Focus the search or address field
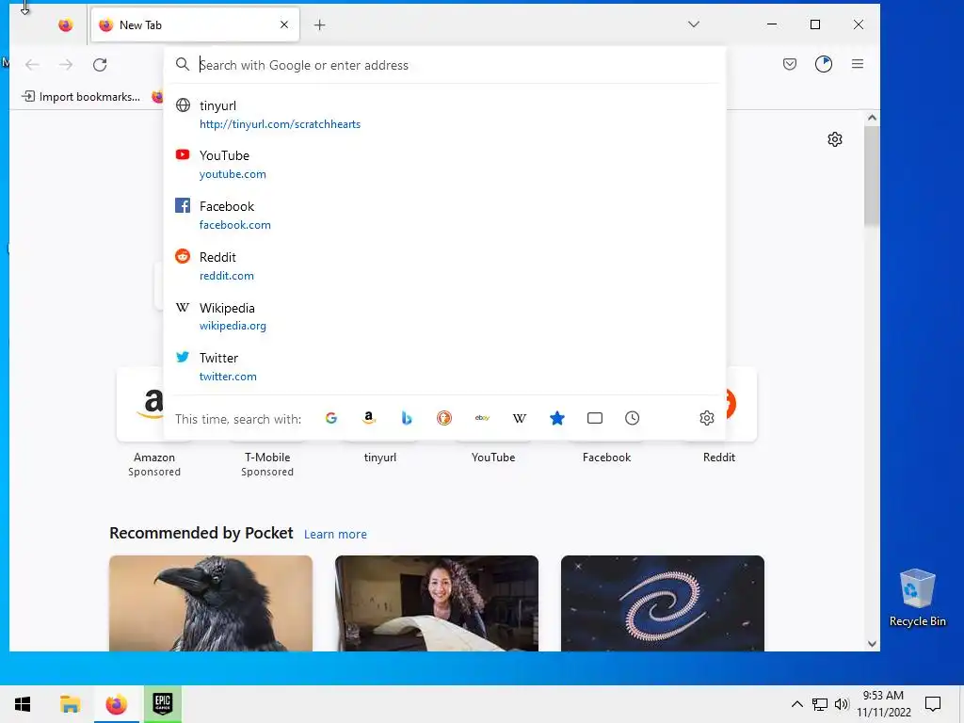 pos(445,65)
